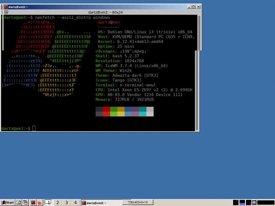Click the 'Icons: Tango [GTK3]' line
This screenshot has height=206, width=275.
[118, 80]
